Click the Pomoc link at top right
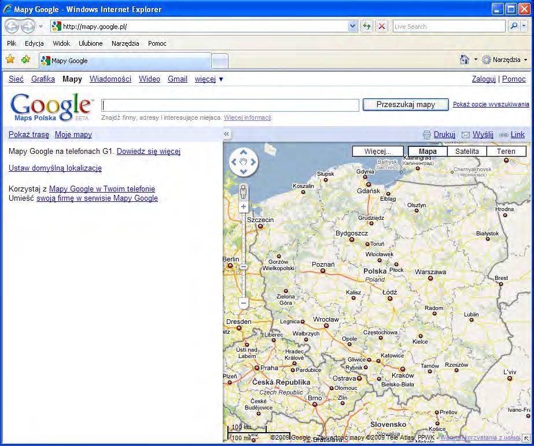This screenshot has height=446, width=534. (514, 79)
